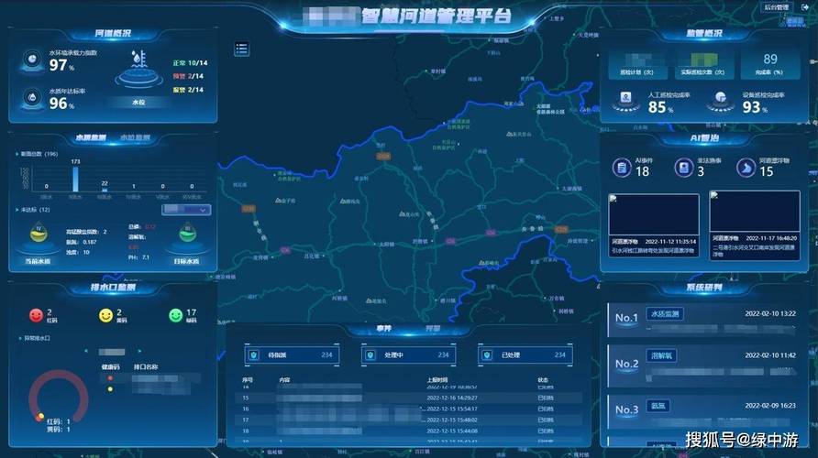Click the 设备巡检完成率 pie icon
This screenshot has width=818, height=458.
click(721, 100)
